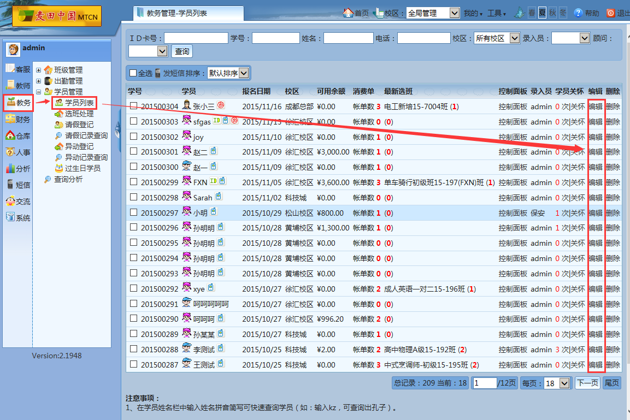Click the 退出 logout icon

[610, 13]
